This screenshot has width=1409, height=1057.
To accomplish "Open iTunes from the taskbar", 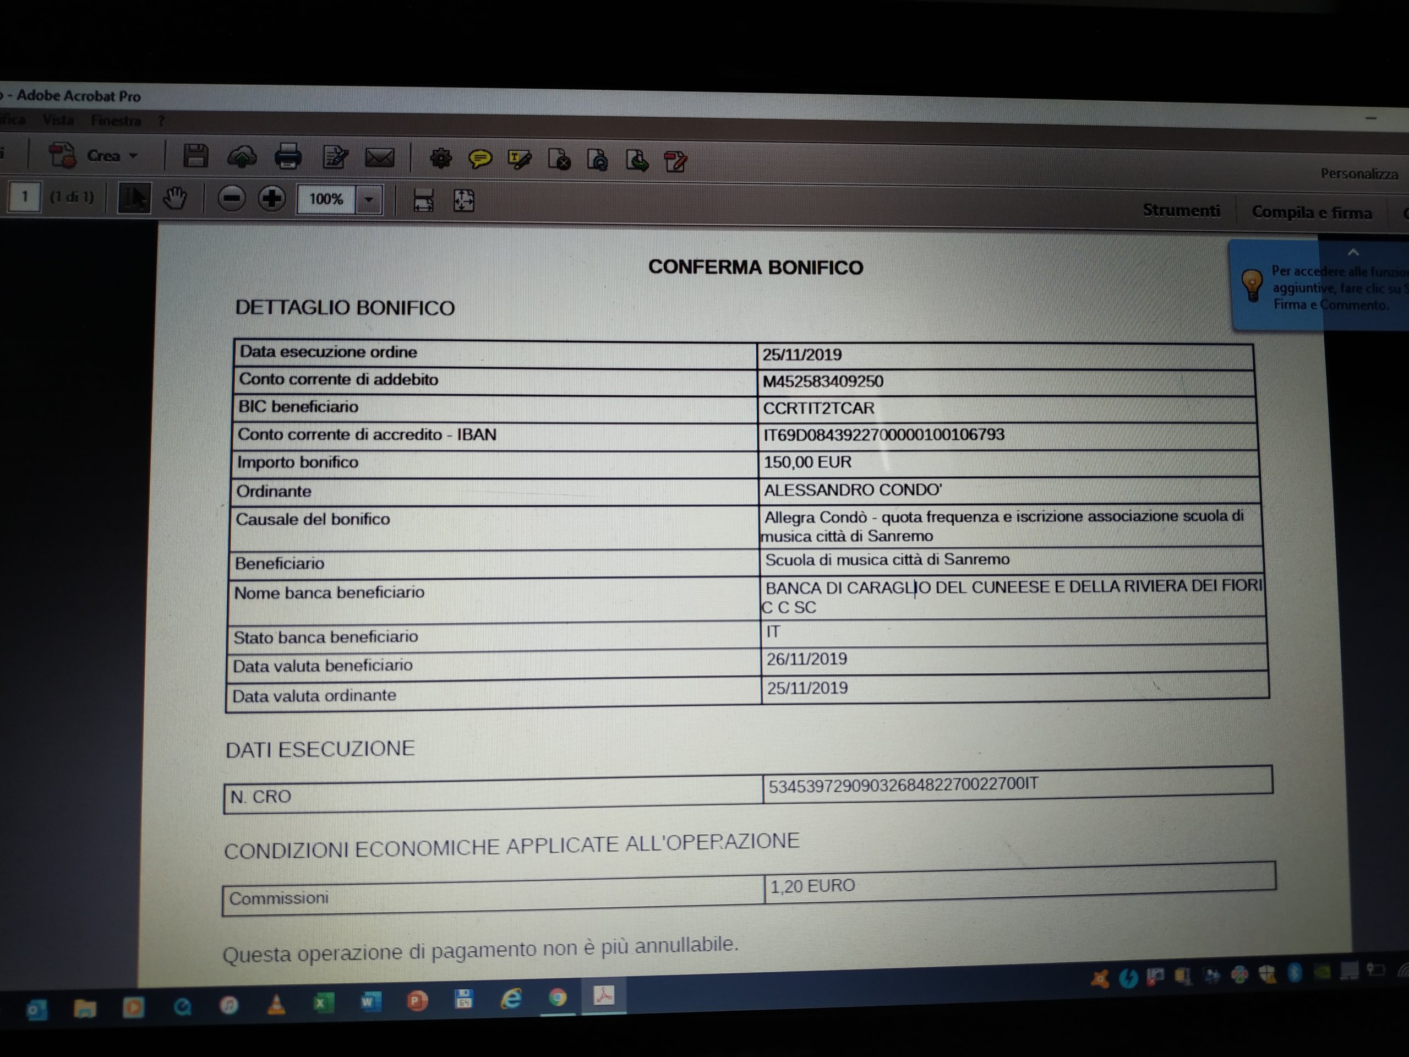I will 230,1005.
